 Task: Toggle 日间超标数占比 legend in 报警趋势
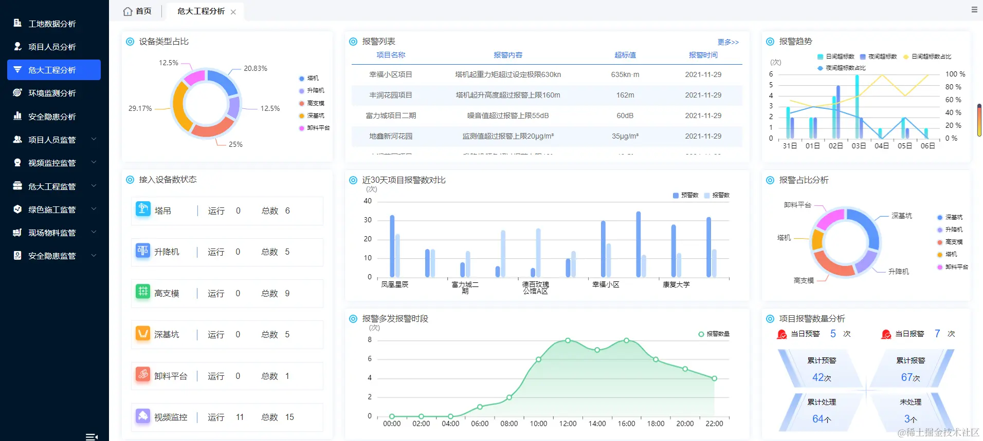(x=927, y=56)
